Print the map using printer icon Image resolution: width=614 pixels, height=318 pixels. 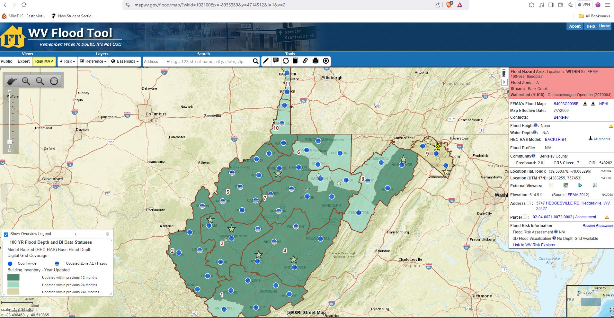point(316,61)
